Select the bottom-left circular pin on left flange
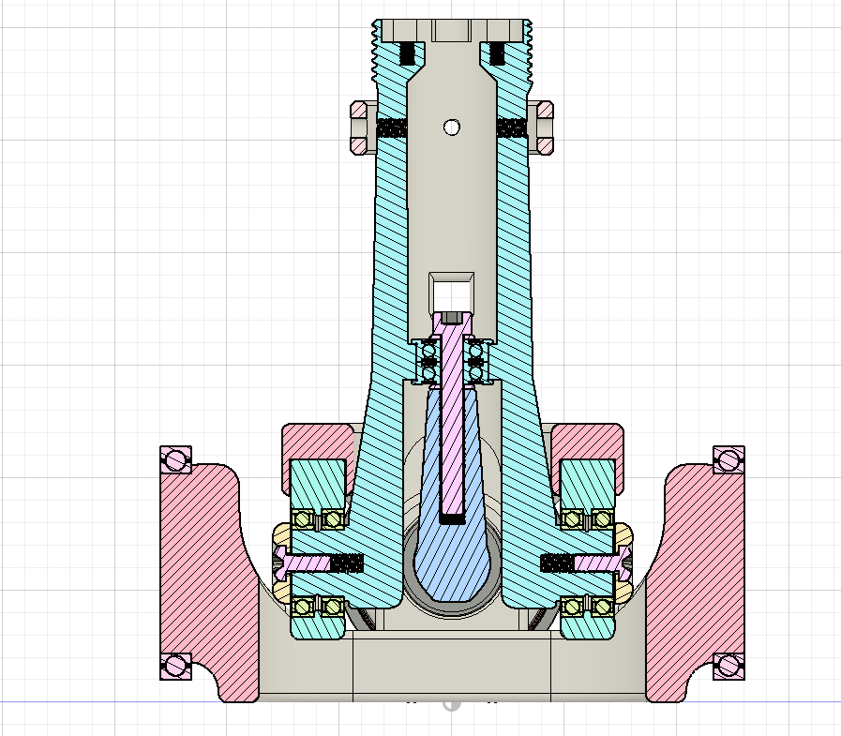This screenshot has width=841, height=736. pos(175,665)
